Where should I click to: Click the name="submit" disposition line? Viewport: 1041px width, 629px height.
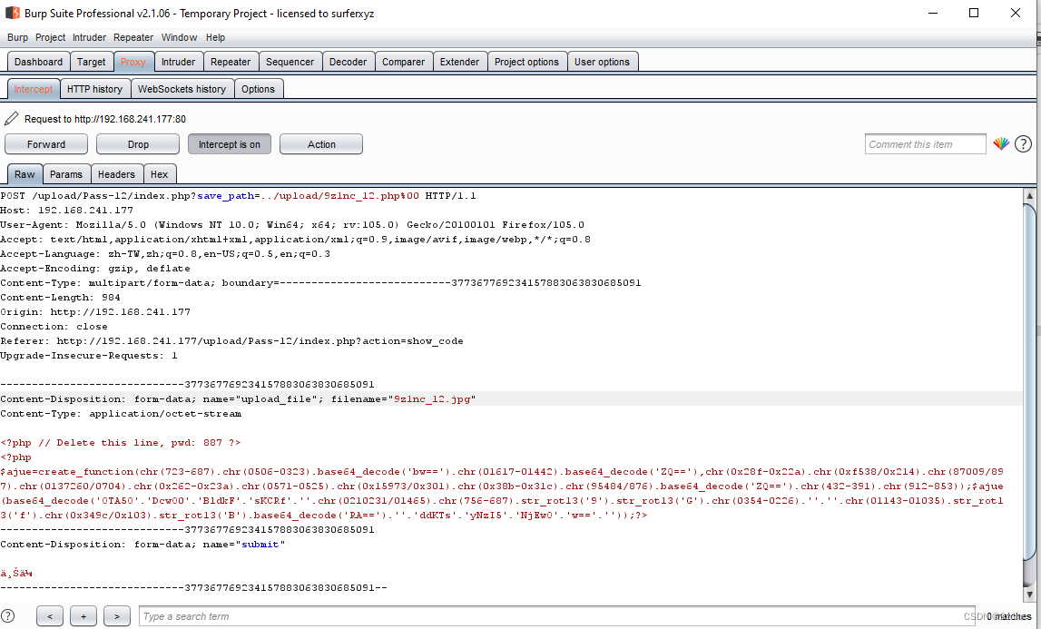pos(142,545)
